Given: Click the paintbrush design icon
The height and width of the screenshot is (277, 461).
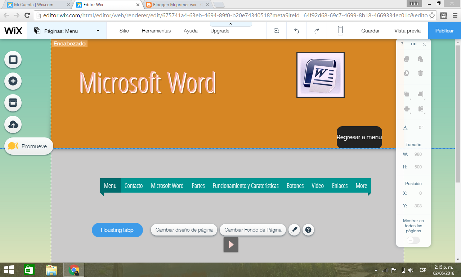Looking at the screenshot, I should click(294, 230).
